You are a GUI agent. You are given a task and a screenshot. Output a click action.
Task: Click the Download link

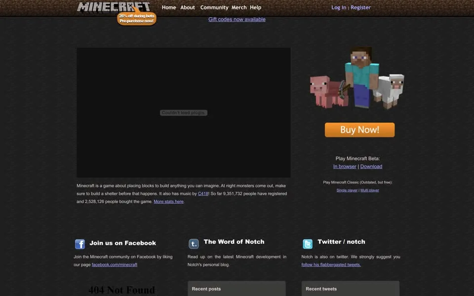pyautogui.click(x=371, y=166)
